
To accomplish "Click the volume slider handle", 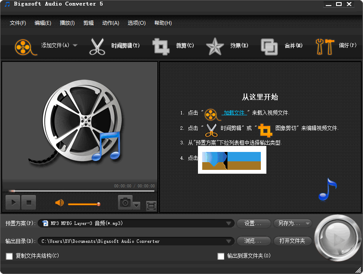I will click(x=99, y=204).
